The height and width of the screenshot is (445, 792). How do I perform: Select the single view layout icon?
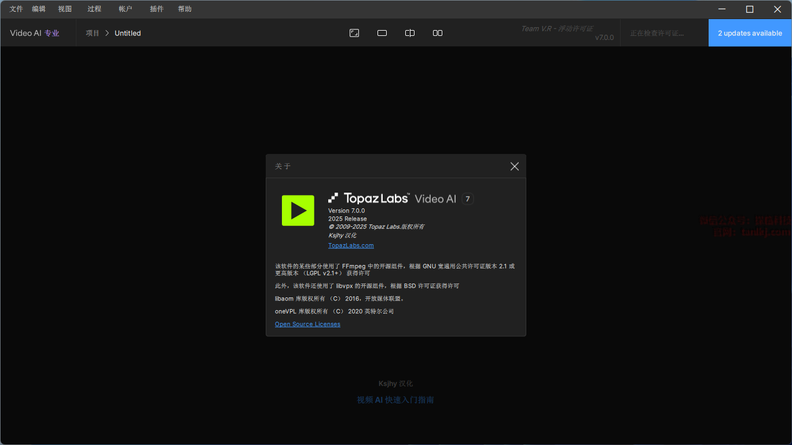pyautogui.click(x=382, y=33)
